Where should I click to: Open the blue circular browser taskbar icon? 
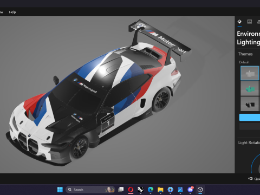(170, 190)
